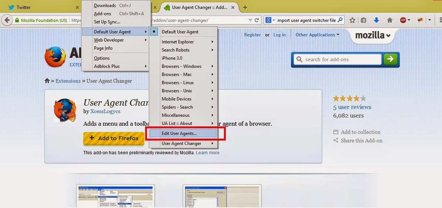The image size is (442, 208).
Task: Open the URL bar history dropdown arrow
Action: (250, 20)
